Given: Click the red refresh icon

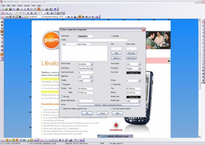Looking at the screenshot, I should 3,13.
